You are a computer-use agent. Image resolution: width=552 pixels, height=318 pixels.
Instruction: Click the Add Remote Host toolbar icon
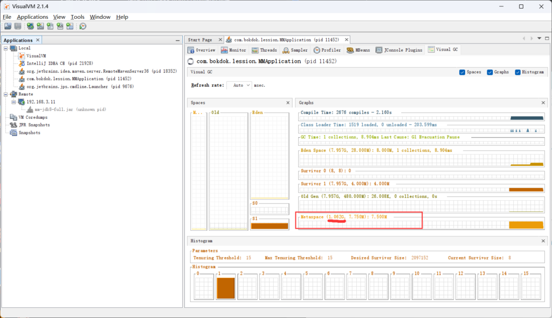click(x=30, y=26)
